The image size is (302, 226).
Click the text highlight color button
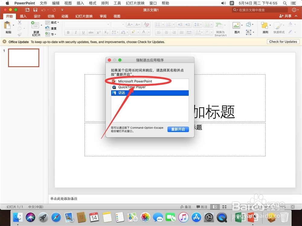pyautogui.click(x=133, y=33)
